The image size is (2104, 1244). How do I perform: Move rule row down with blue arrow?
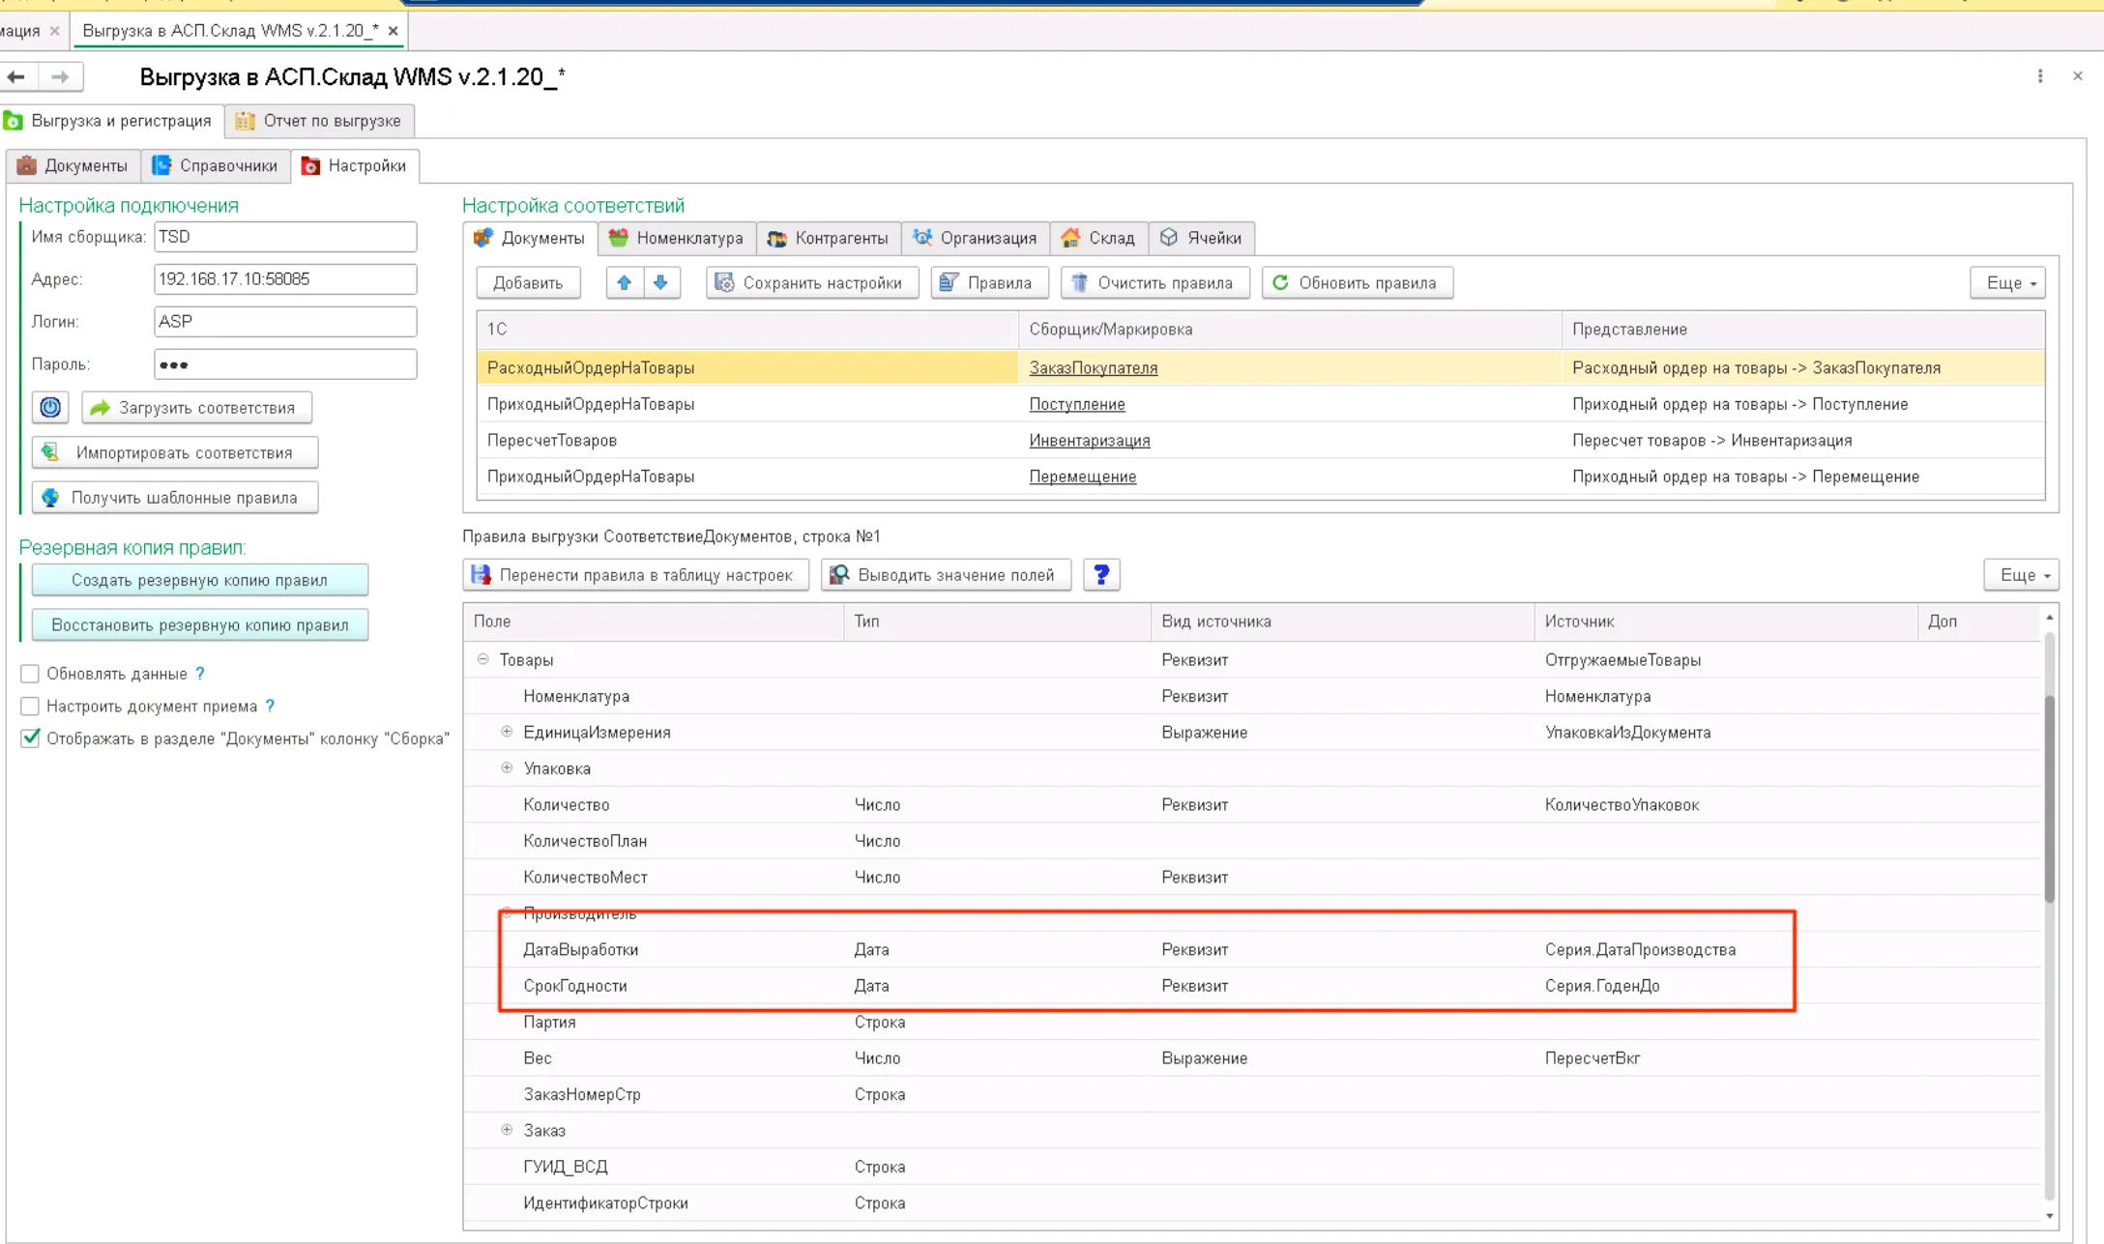(x=660, y=283)
